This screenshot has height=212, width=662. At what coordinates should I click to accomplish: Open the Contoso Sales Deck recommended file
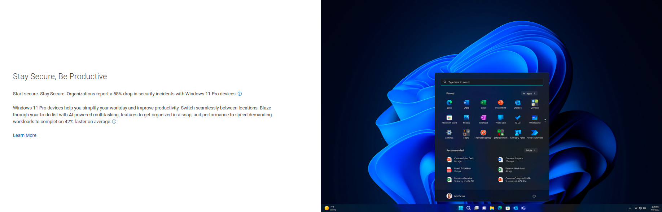(x=461, y=160)
